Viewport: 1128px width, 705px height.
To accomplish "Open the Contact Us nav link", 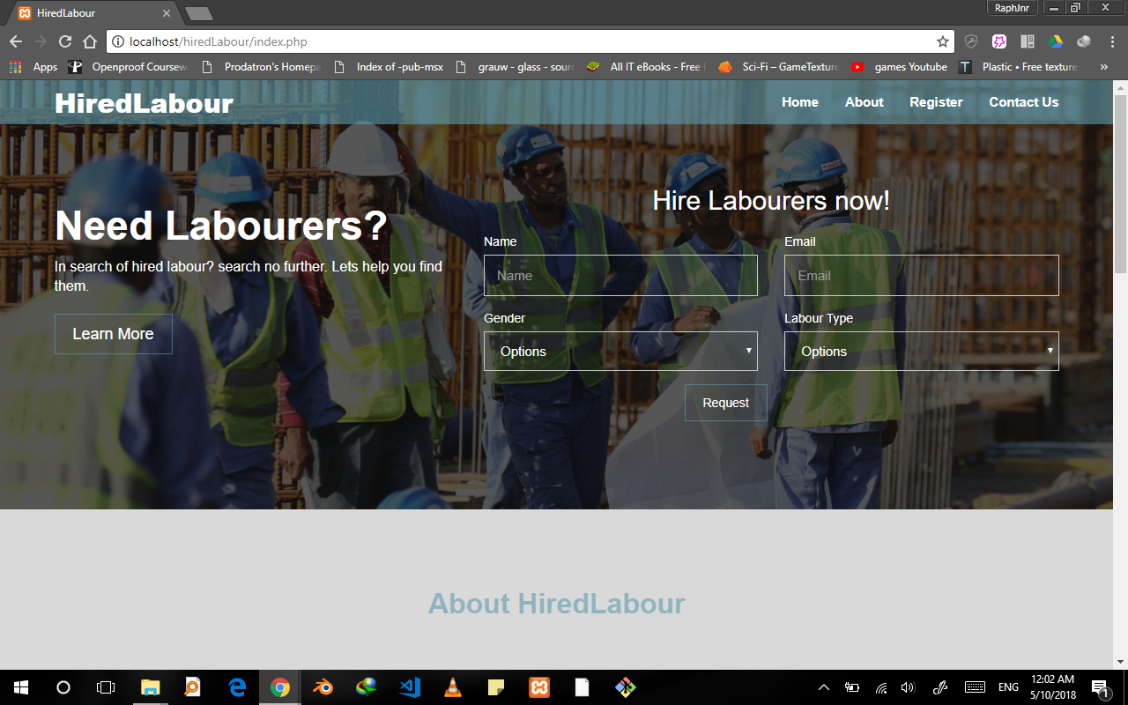I will tap(1024, 102).
